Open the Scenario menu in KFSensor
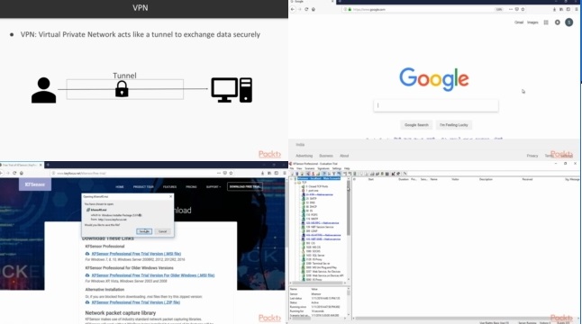The height and width of the screenshot is (324, 582). point(310,168)
